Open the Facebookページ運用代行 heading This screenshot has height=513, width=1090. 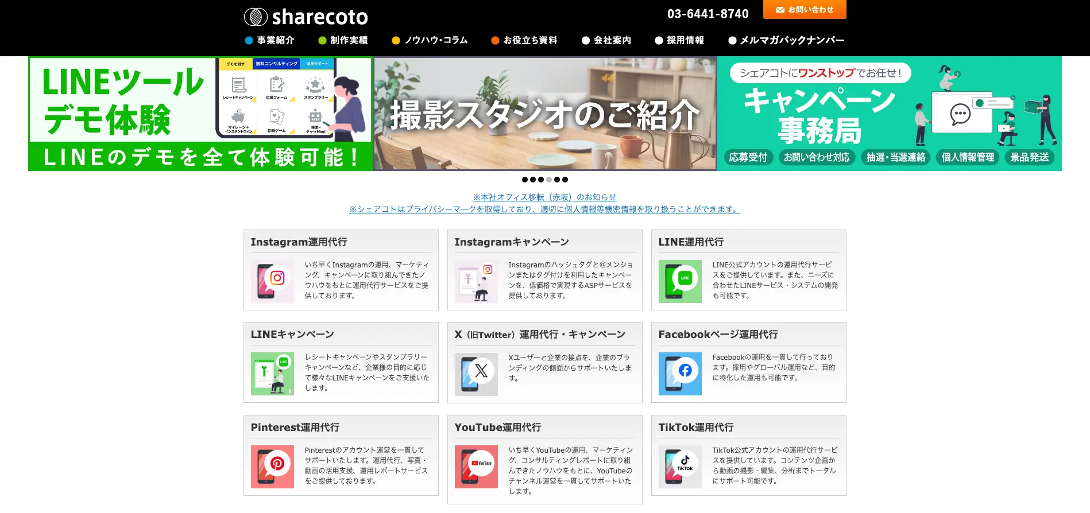tap(718, 335)
